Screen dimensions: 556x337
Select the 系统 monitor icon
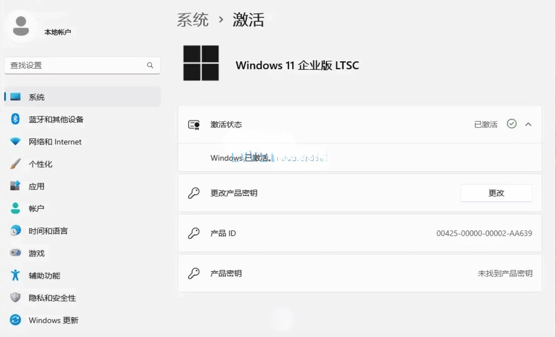(x=15, y=97)
